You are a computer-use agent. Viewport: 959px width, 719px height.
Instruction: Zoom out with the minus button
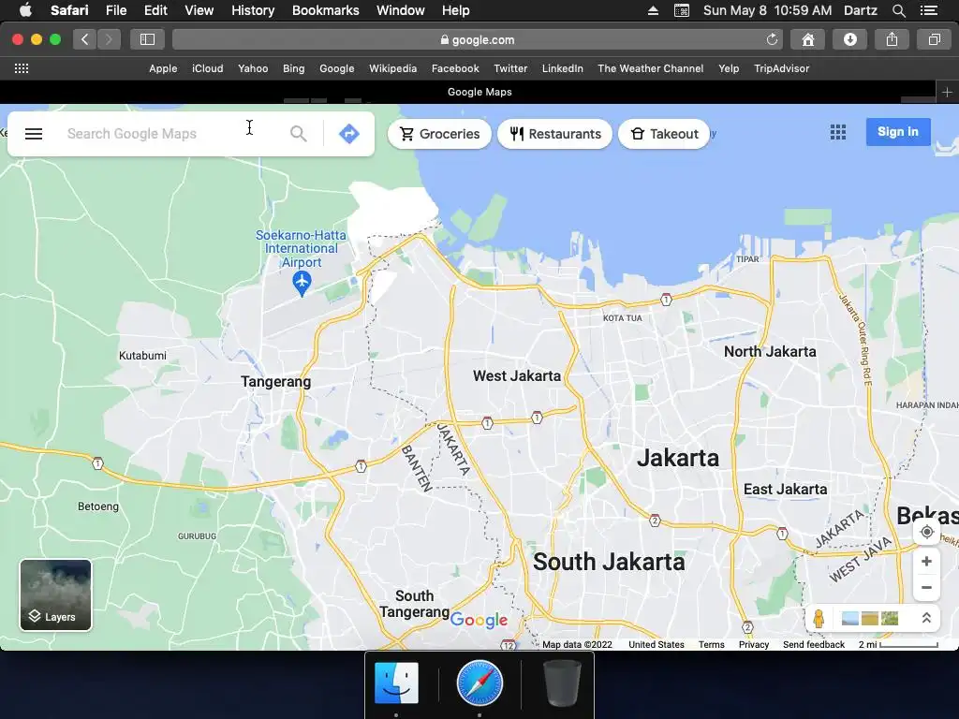point(926,588)
